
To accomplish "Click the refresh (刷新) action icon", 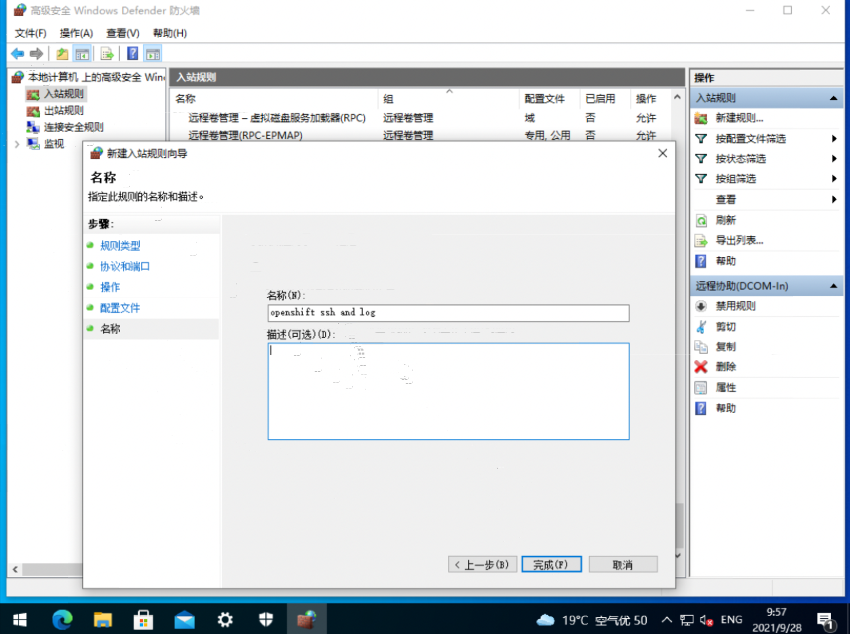I will [701, 220].
